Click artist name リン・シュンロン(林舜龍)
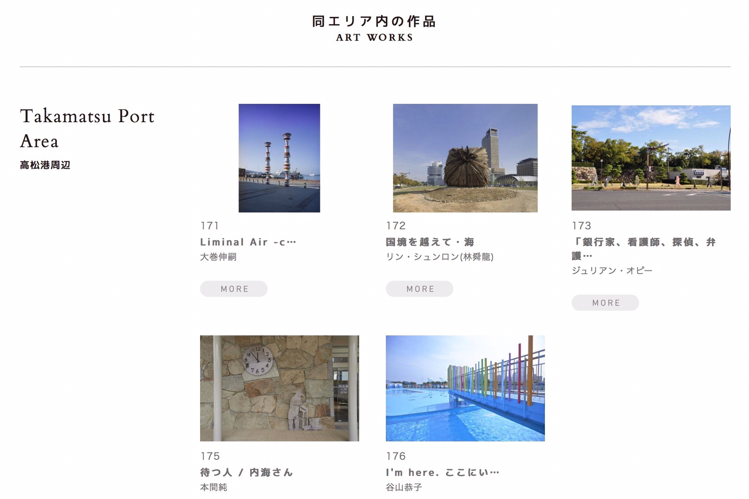The width and height of the screenshot is (749, 499). 440,257
